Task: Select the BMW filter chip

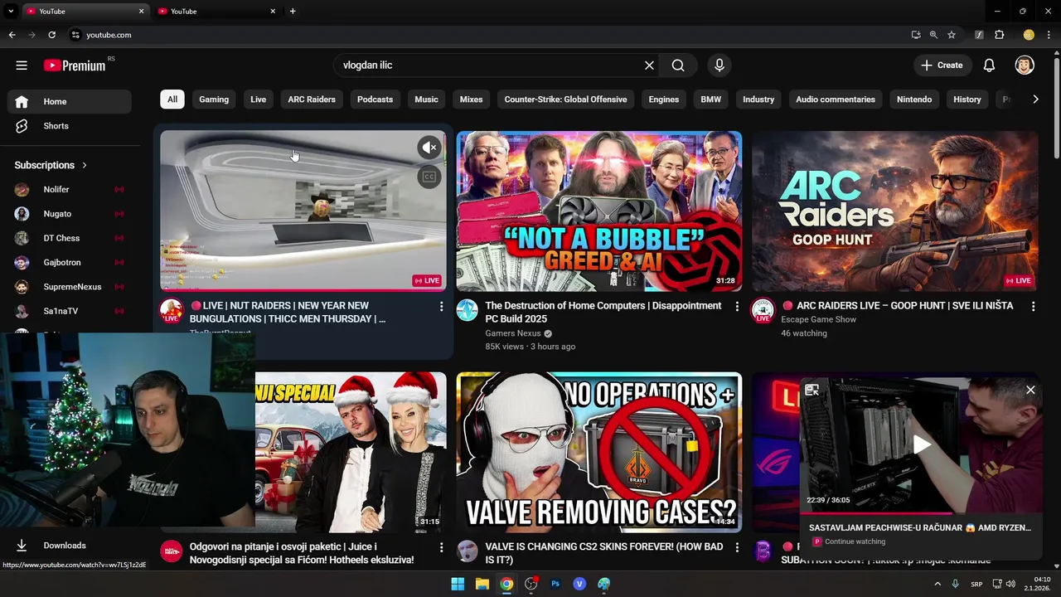Action: click(710, 99)
